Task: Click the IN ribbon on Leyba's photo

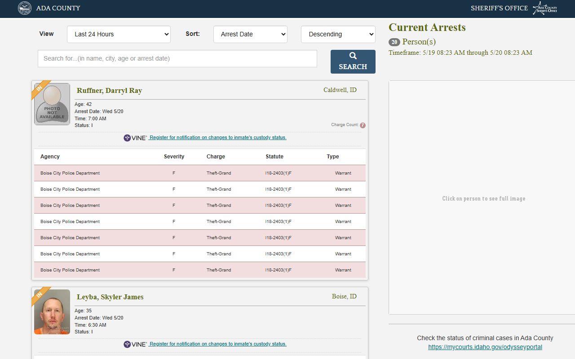Action: [x=40, y=296]
